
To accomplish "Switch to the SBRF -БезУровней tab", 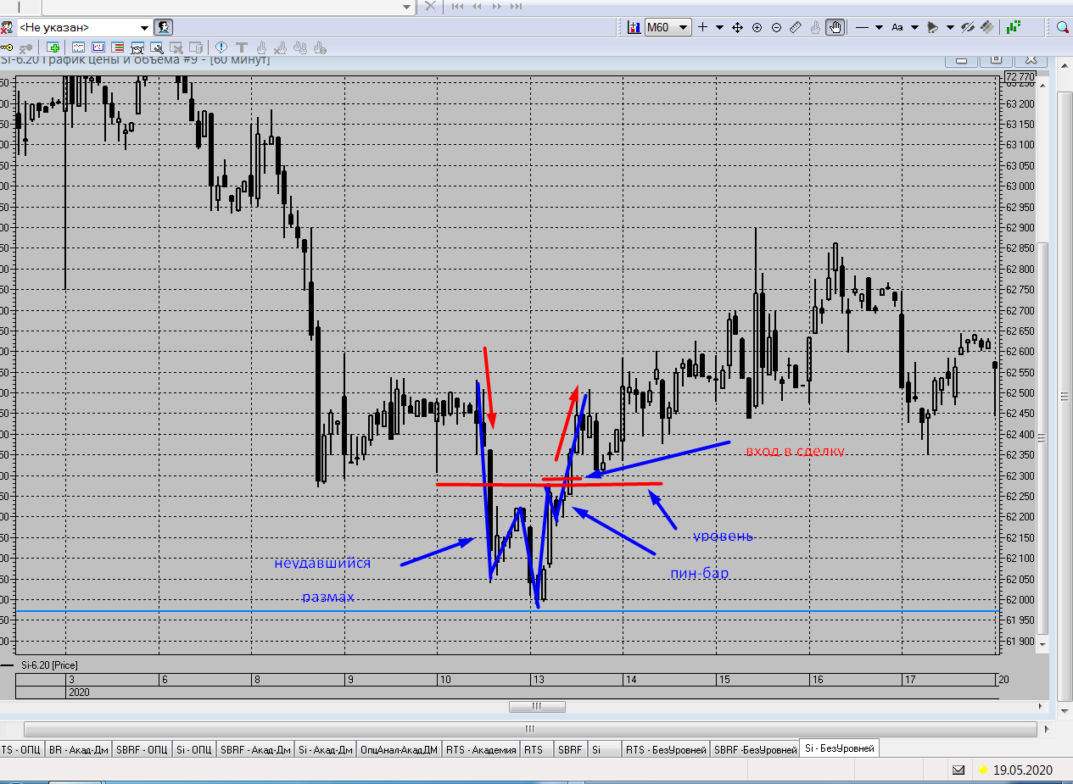I will click(x=755, y=749).
